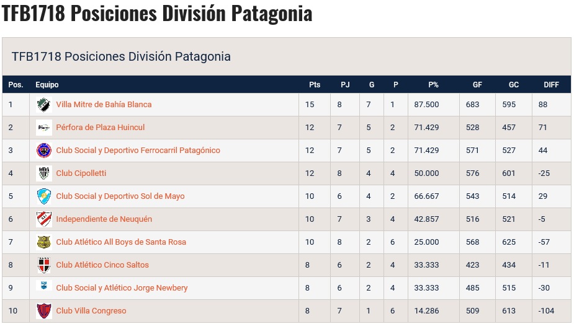The image size is (574, 324).
Task: Click the Club Villa Congreso crest
Action: (x=44, y=311)
